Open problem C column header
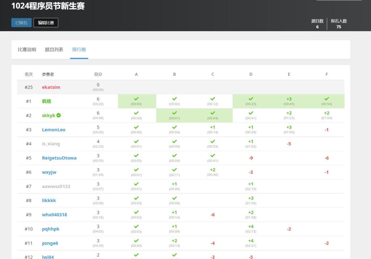 213,74
